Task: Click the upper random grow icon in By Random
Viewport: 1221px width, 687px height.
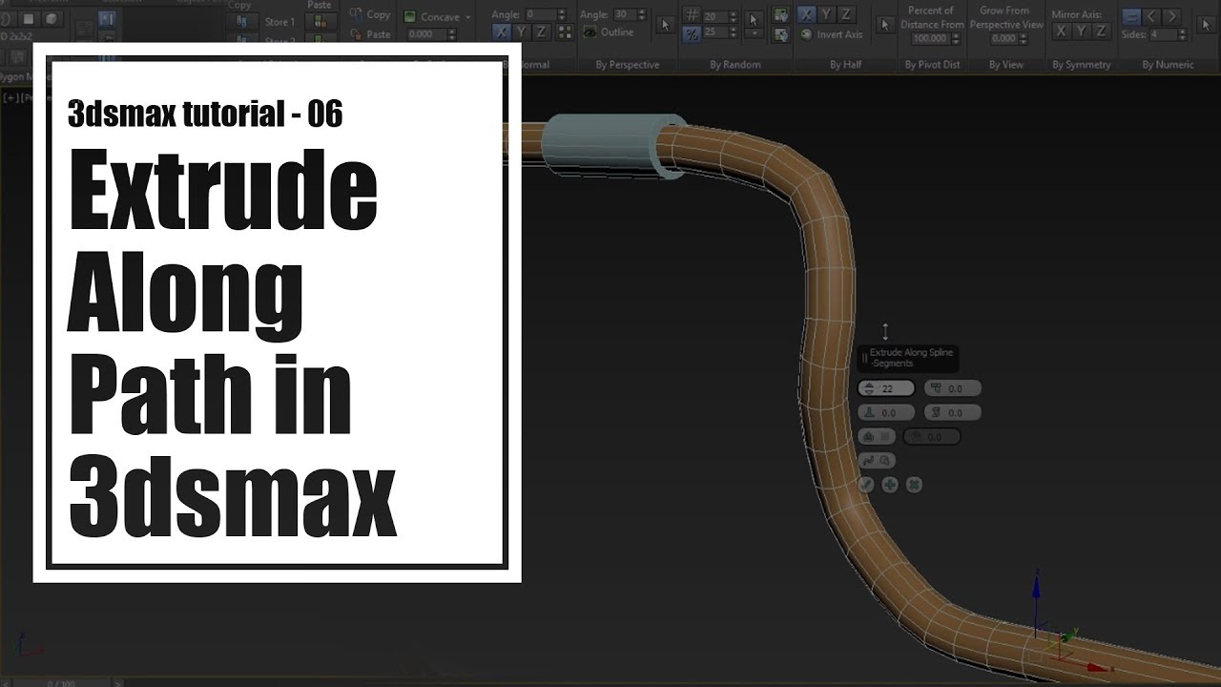Action: (780, 14)
